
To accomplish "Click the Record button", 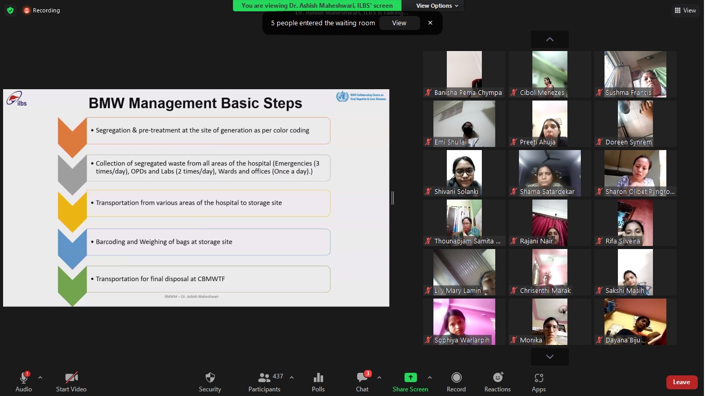I will pyautogui.click(x=456, y=382).
